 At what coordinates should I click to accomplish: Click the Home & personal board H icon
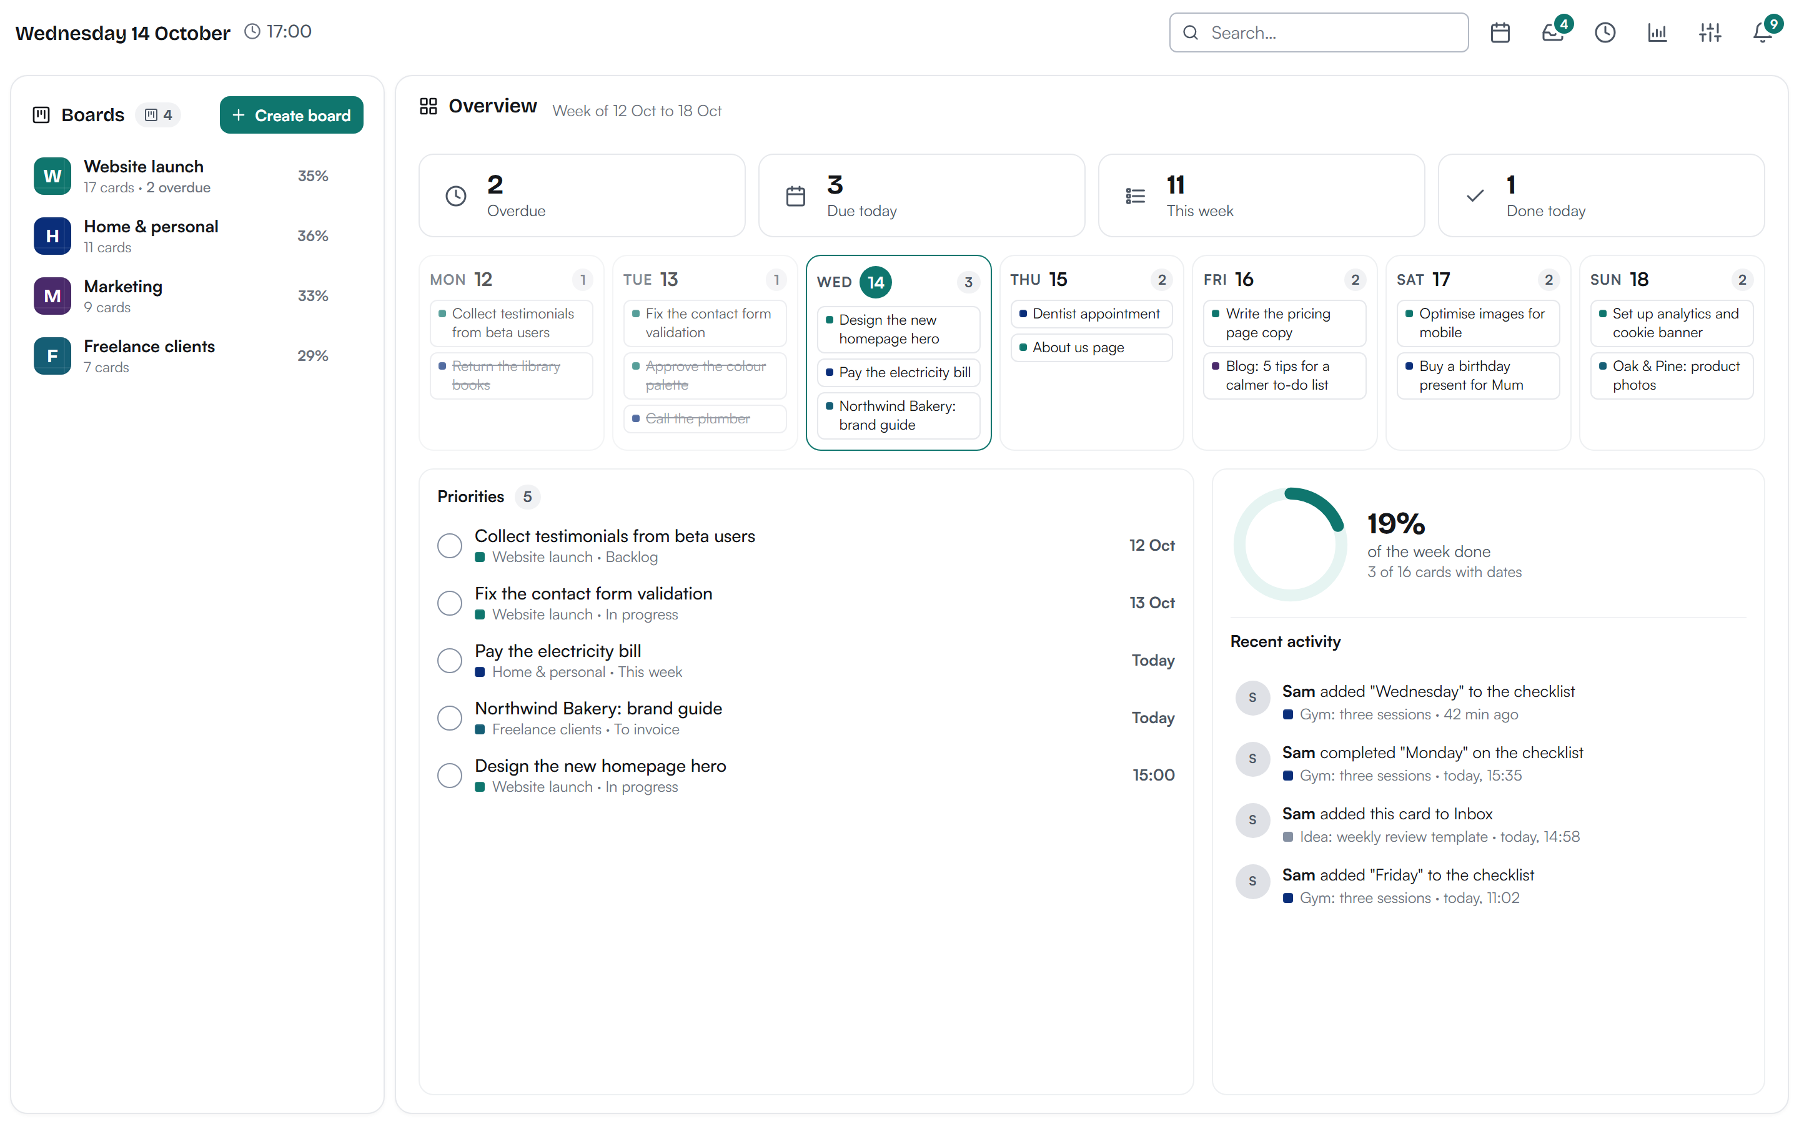[52, 235]
